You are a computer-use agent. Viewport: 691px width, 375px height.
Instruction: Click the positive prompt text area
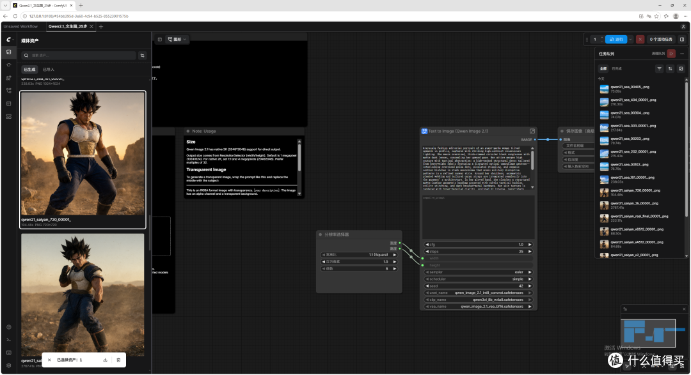click(x=476, y=168)
